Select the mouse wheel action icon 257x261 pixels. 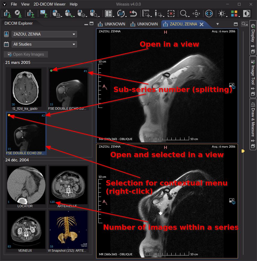point(81,13)
